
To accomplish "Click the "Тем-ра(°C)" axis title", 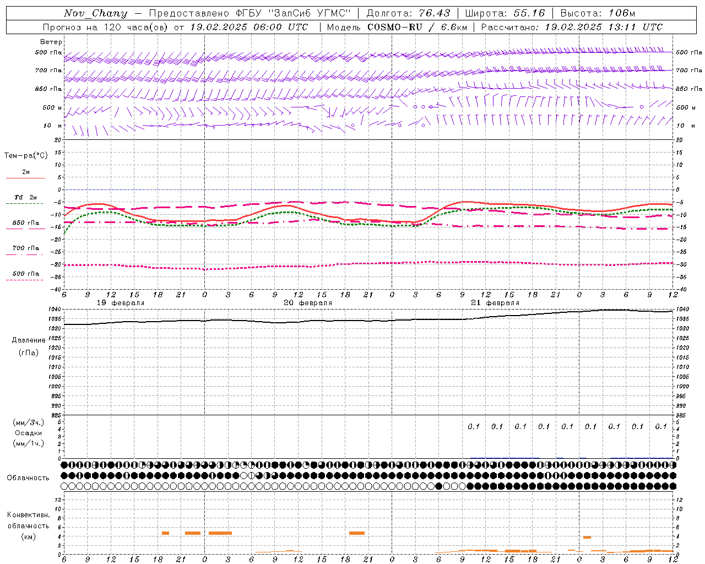I will 26,156.
